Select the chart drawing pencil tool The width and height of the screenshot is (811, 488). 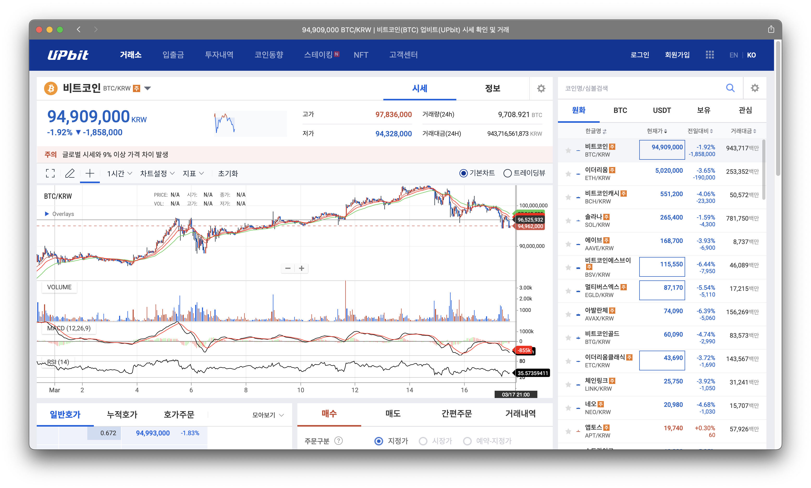(x=70, y=173)
